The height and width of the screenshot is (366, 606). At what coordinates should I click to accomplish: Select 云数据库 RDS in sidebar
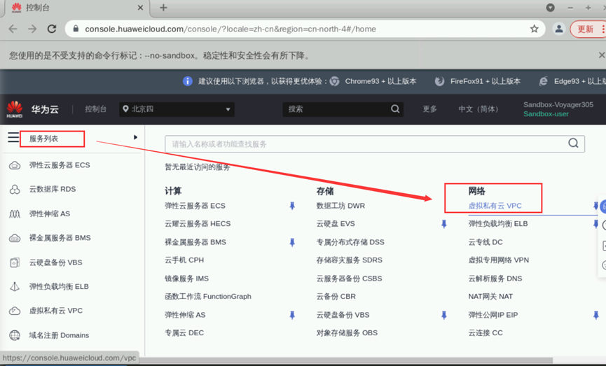(x=53, y=189)
